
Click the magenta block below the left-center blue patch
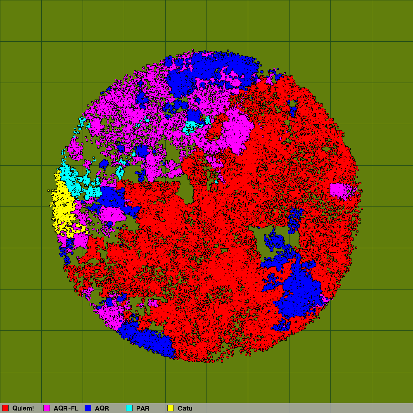[112, 215]
